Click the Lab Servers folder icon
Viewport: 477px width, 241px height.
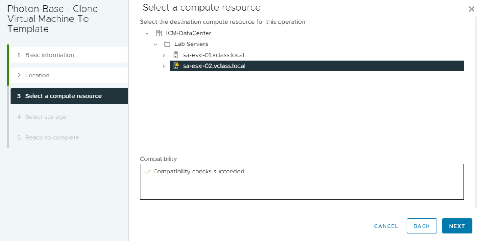167,44
